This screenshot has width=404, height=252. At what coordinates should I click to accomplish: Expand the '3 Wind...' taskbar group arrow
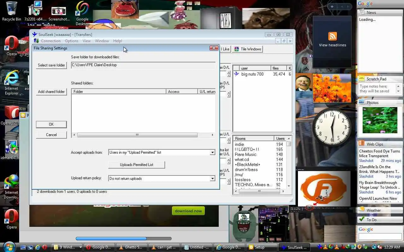point(80,247)
